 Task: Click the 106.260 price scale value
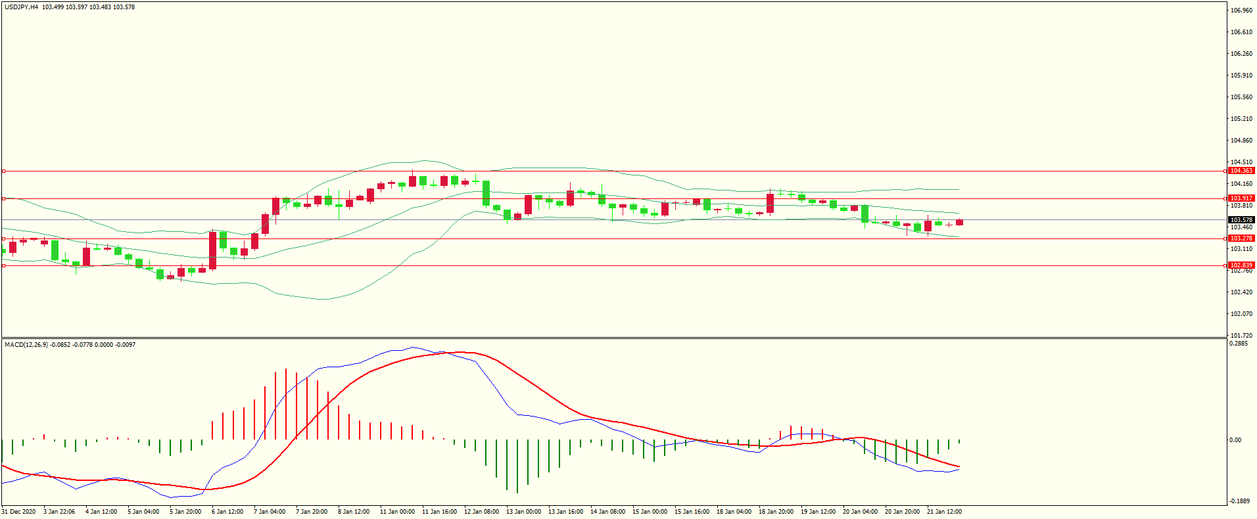click(1241, 54)
